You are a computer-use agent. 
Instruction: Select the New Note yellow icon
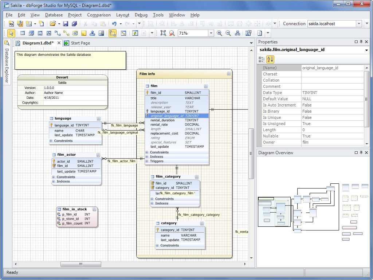pyautogui.click(x=83, y=33)
